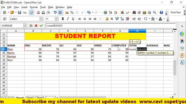
Task: Select row 36 header
Action: (3, 53)
